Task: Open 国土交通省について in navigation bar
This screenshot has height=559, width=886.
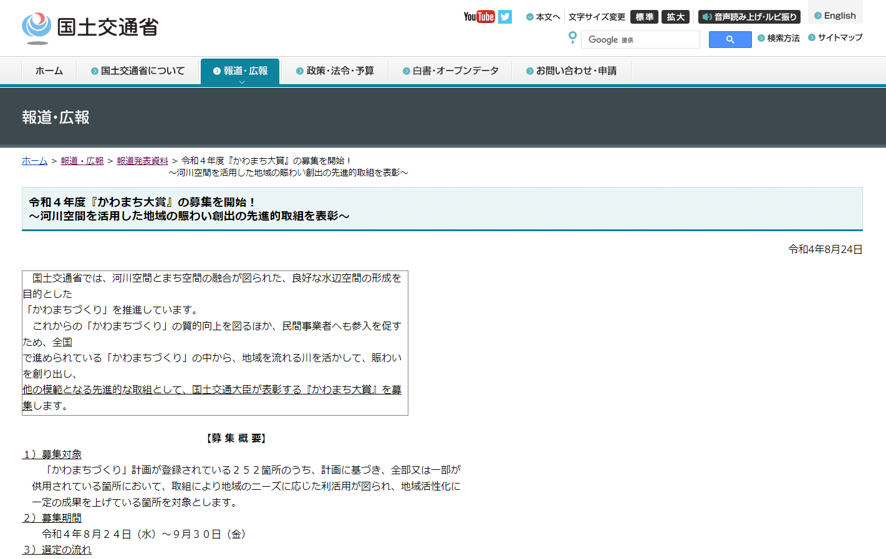Action: coord(138,71)
